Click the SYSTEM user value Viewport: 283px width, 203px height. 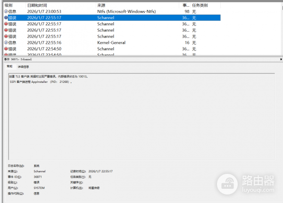tap(39, 188)
